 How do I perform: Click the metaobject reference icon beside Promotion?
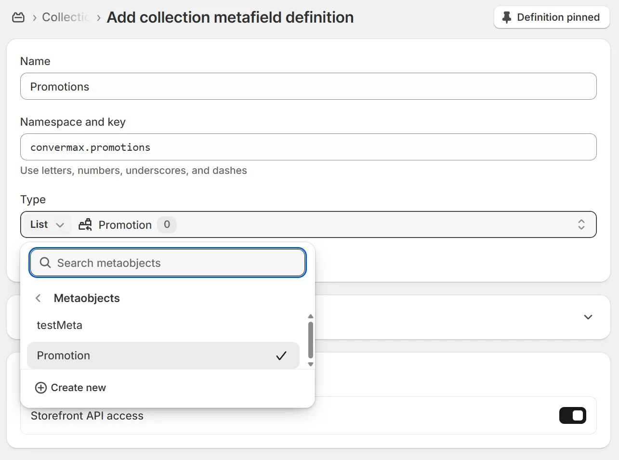(85, 224)
